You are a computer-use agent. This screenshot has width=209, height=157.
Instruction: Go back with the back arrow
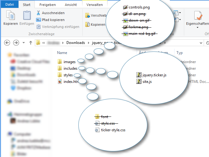coord(7,43)
